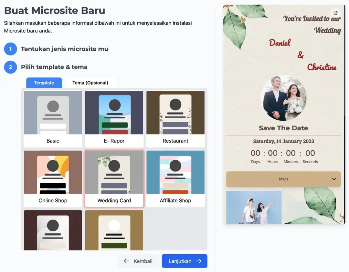
Task: Switch to the Template tab
Action: [44, 83]
